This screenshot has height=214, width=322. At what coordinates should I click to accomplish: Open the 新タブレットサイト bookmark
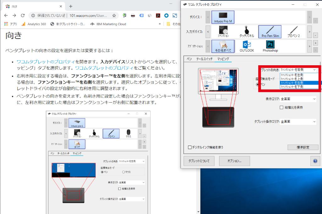[x=68, y=24]
